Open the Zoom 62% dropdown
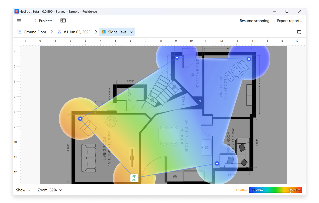This screenshot has width=319, height=203. tap(50, 190)
